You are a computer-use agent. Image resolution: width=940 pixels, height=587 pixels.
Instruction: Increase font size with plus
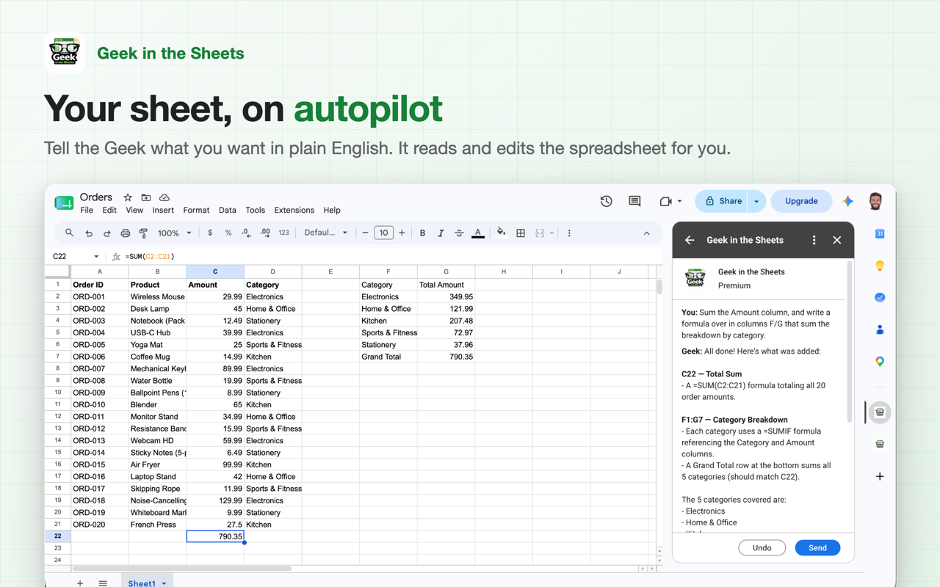(x=402, y=233)
